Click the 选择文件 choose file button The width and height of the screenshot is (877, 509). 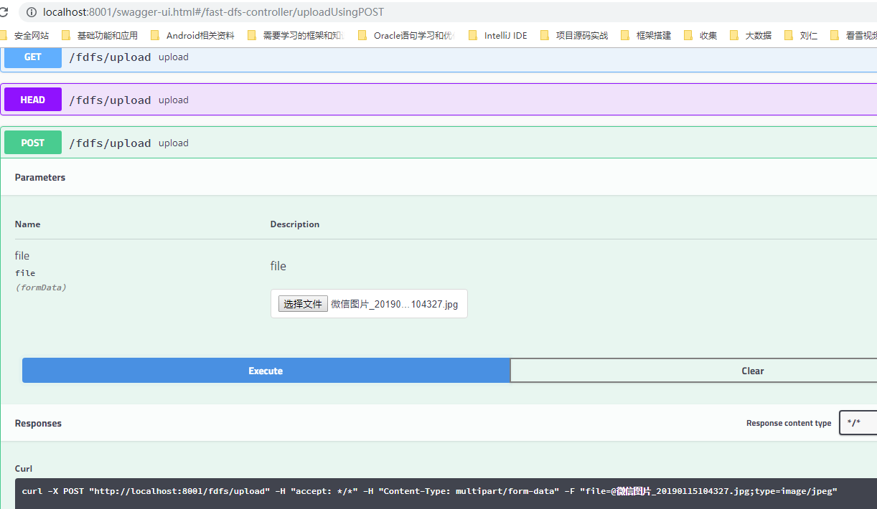[x=303, y=304]
